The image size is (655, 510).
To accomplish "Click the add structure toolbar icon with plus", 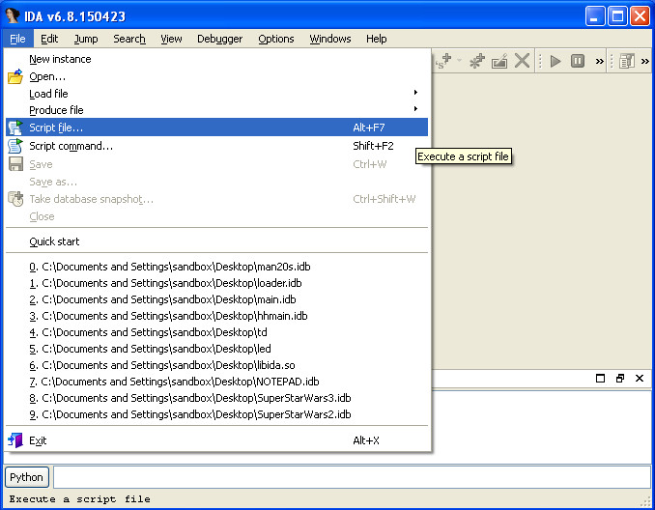I will click(444, 62).
